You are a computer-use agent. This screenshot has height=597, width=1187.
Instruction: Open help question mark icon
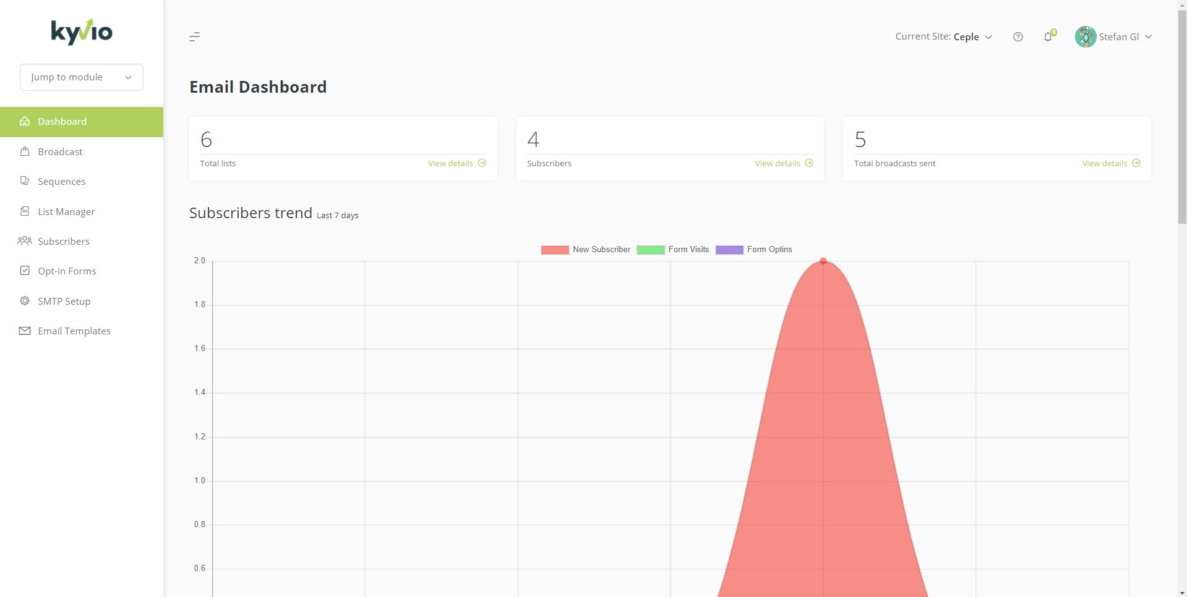(1018, 37)
